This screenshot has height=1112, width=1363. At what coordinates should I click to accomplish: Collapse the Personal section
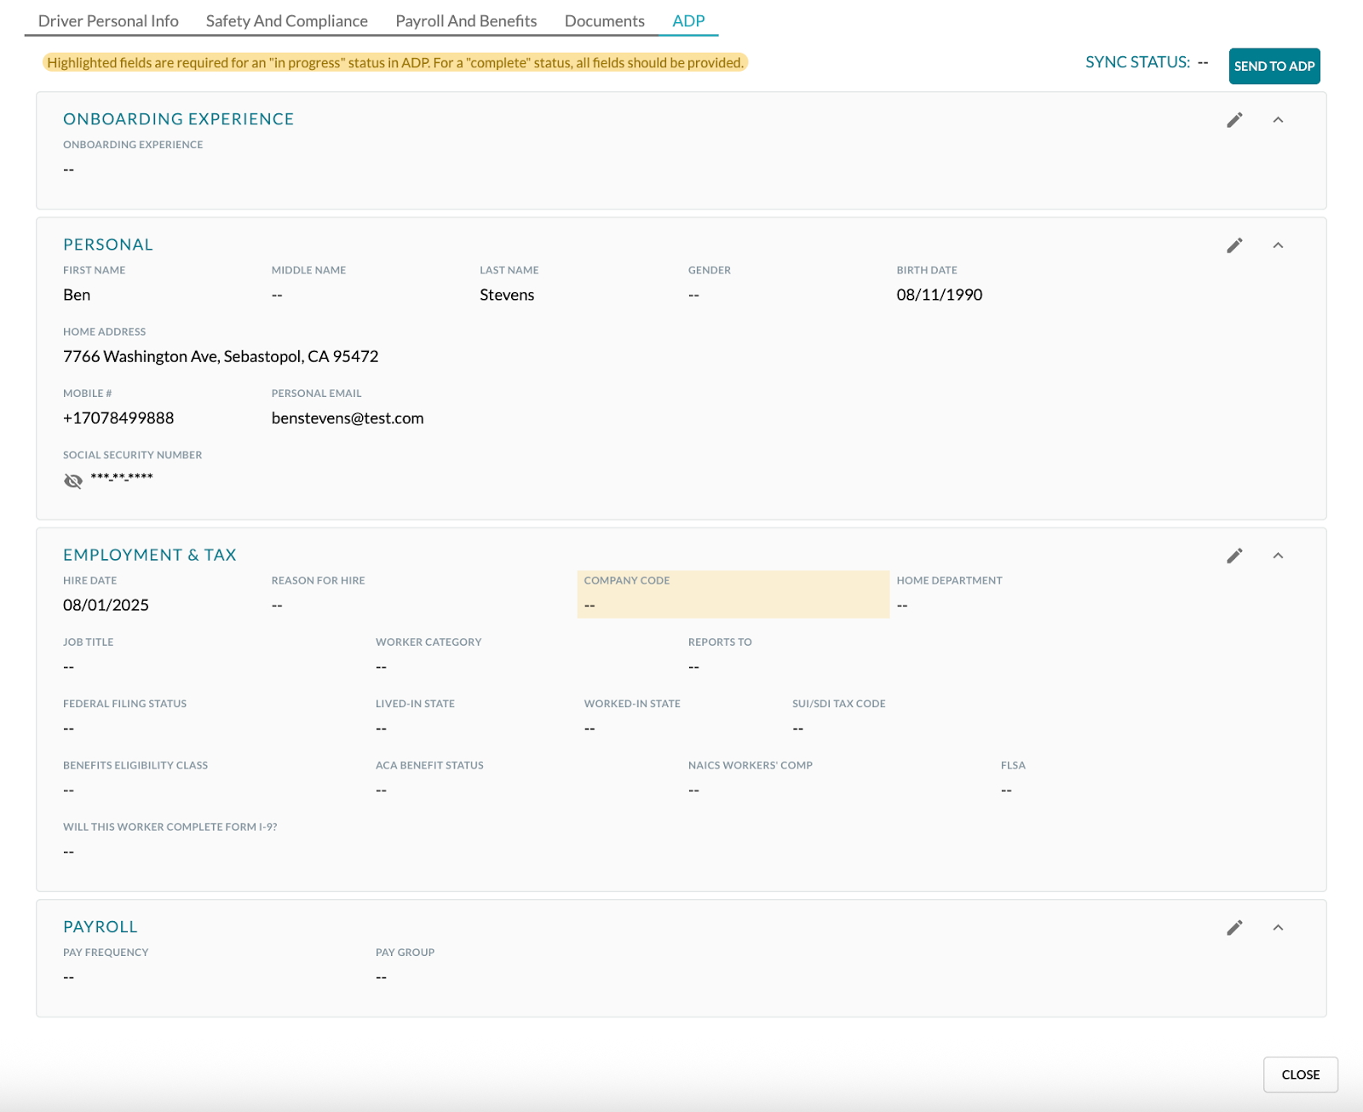[1279, 246]
